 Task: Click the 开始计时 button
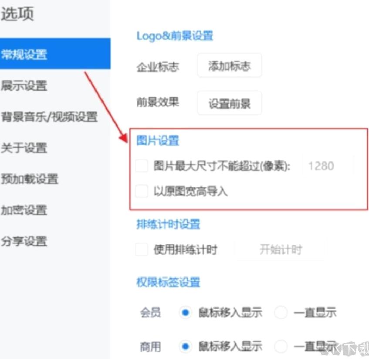(281, 249)
